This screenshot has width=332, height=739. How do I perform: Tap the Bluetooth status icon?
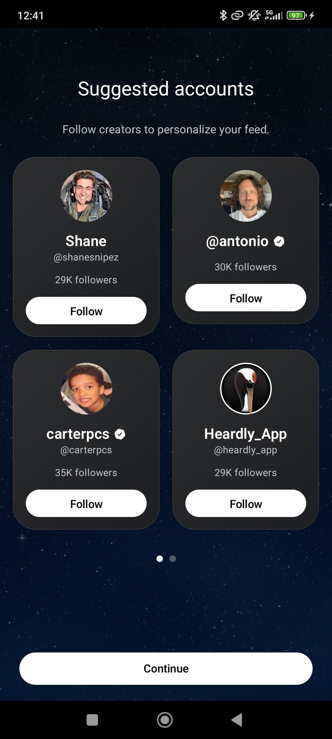pos(223,15)
